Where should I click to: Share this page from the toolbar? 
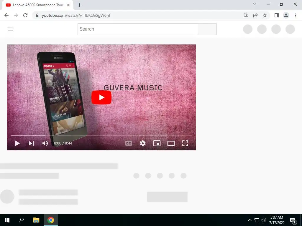coord(255,15)
